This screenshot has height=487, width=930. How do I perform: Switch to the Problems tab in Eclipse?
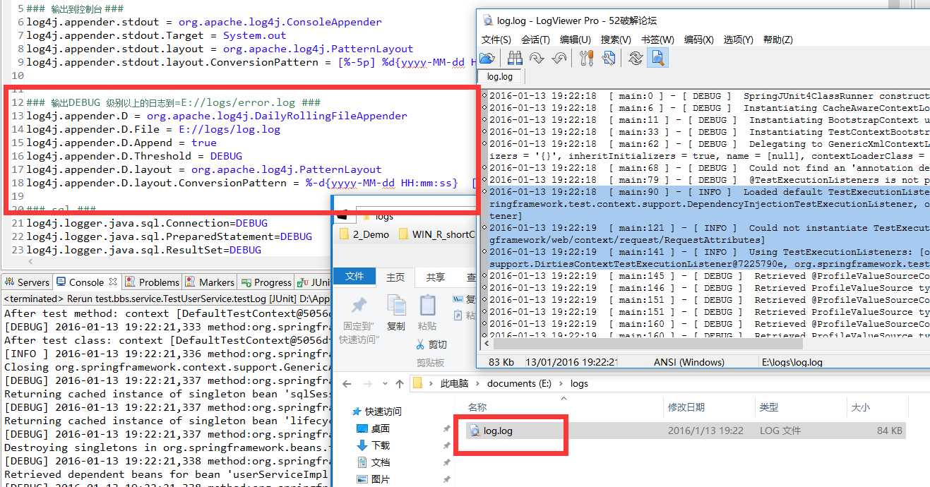click(x=152, y=282)
